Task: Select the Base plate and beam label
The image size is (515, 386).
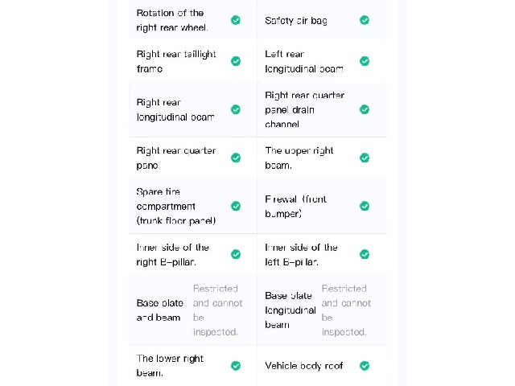Action: pyautogui.click(x=159, y=310)
